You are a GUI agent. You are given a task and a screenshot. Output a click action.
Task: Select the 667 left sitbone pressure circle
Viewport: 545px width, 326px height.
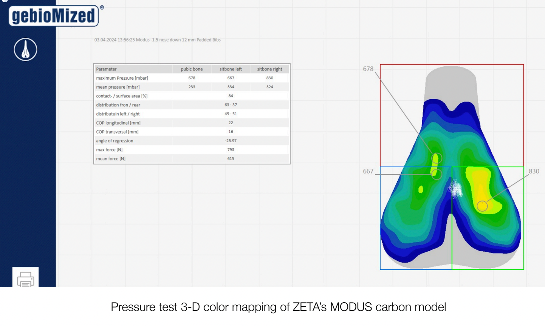[x=437, y=174]
